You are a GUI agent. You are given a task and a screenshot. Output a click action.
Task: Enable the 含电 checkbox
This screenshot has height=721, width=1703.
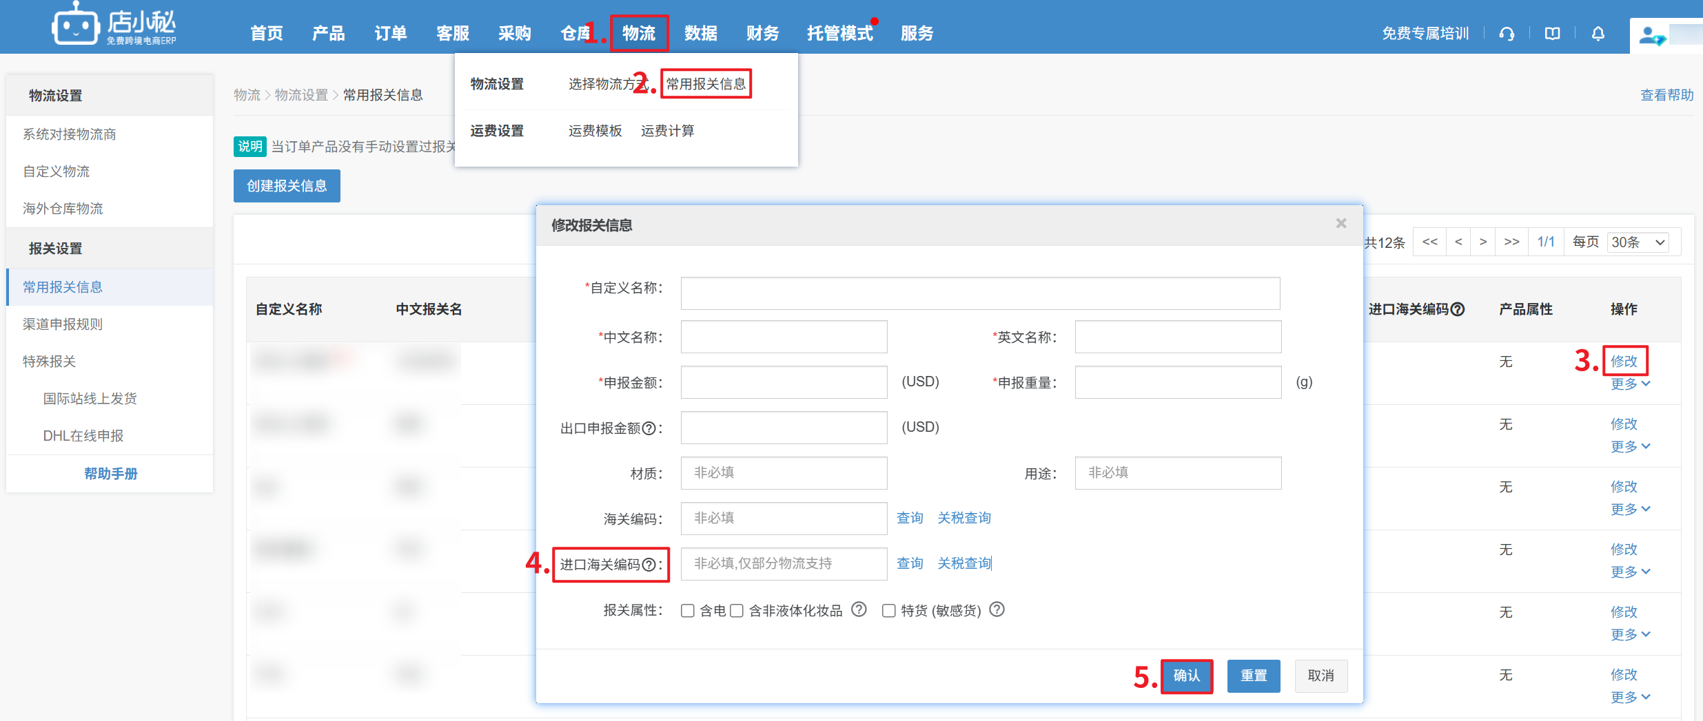pos(687,611)
